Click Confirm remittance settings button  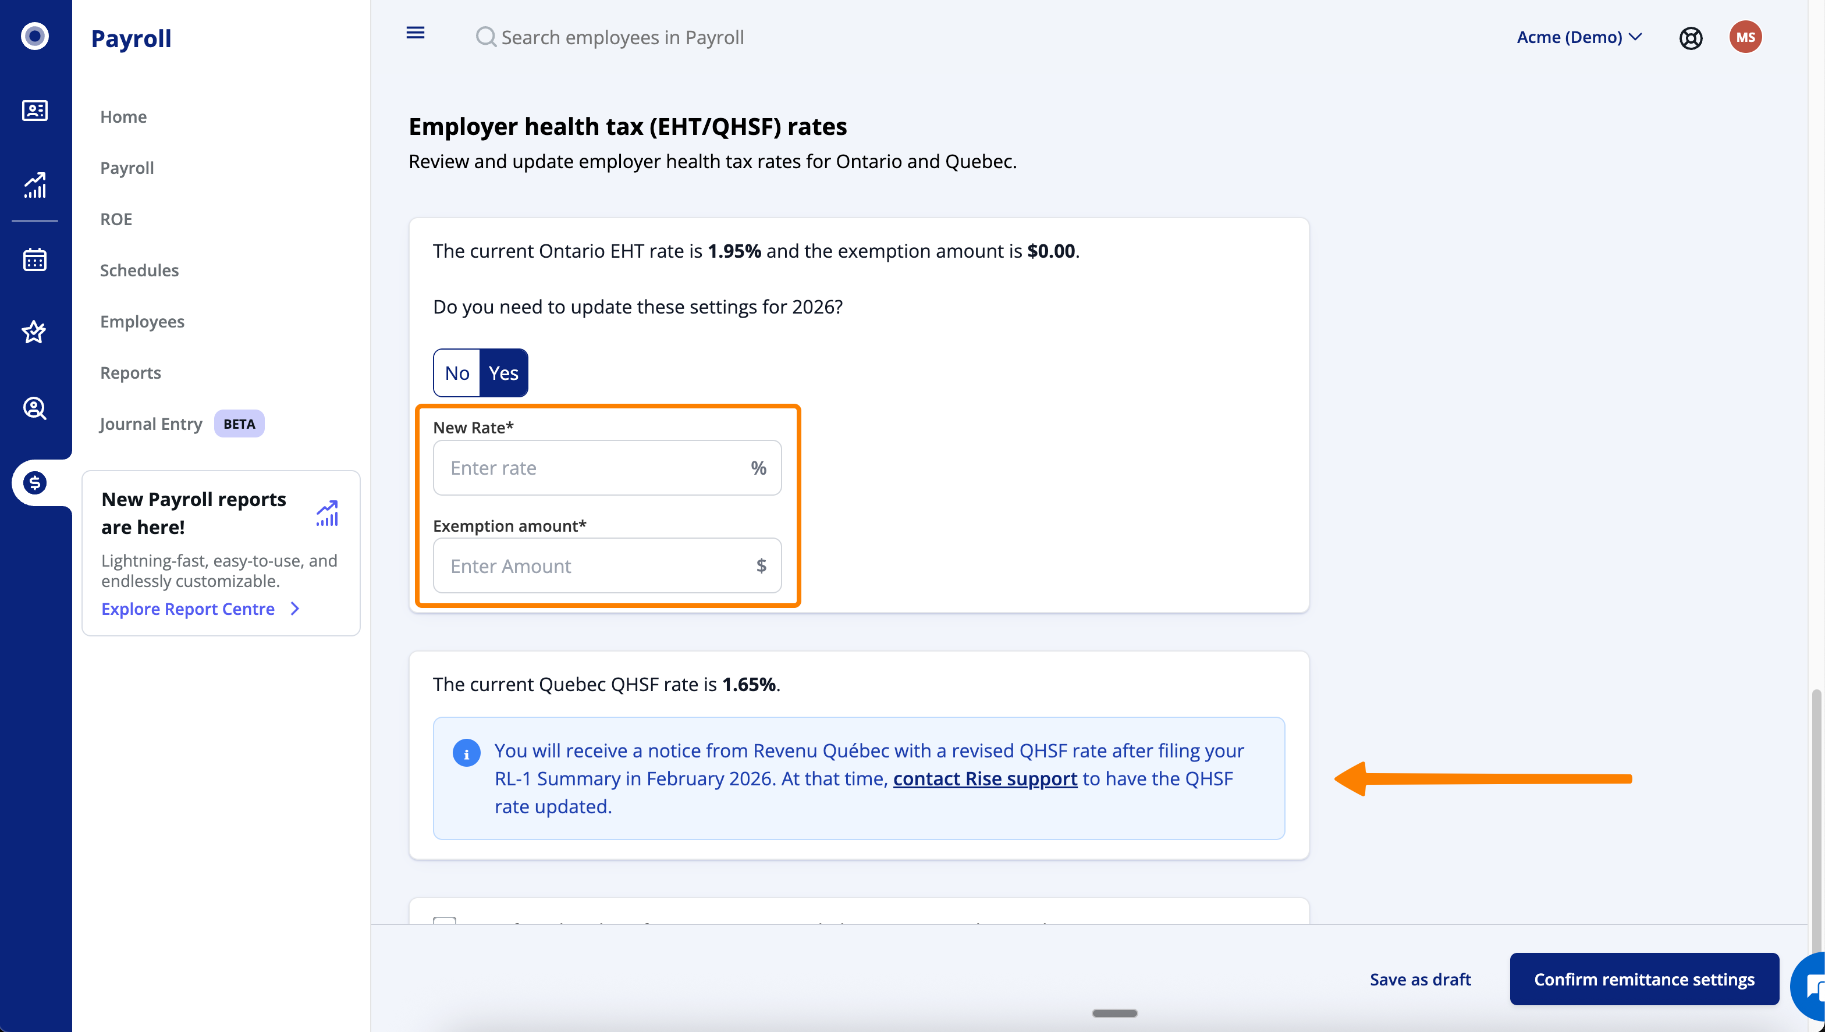1643,979
